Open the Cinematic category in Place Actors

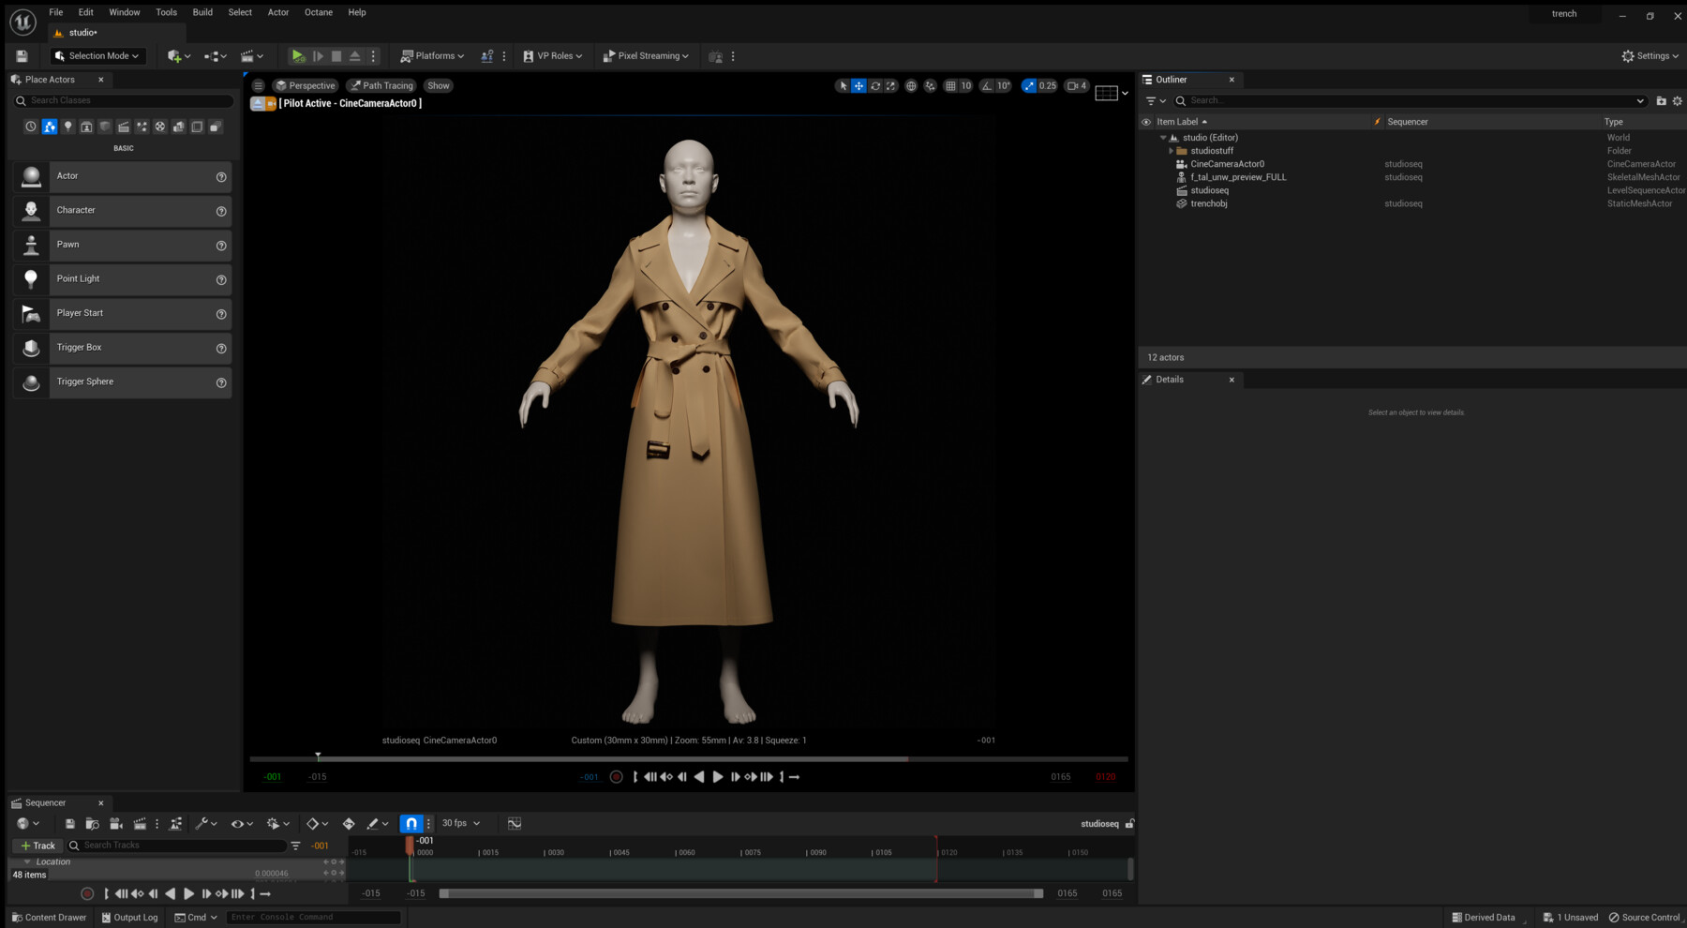(x=123, y=127)
